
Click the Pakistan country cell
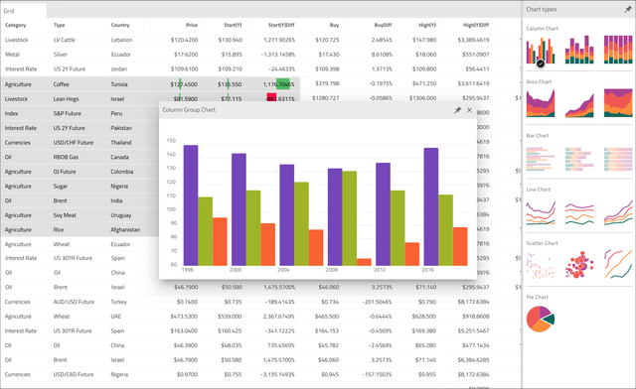click(121, 128)
